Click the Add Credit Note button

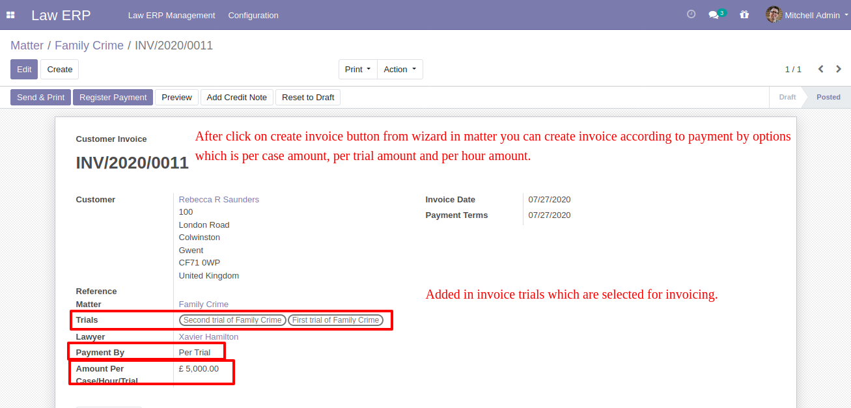[x=237, y=98]
